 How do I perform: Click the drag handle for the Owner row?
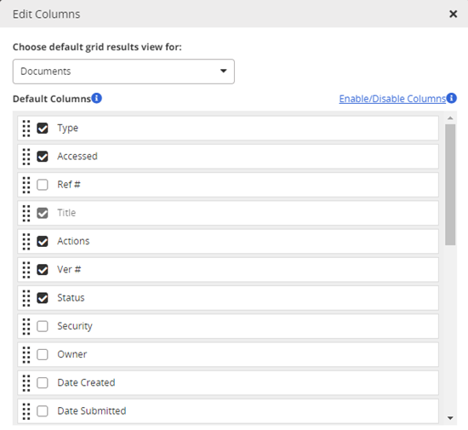26,354
